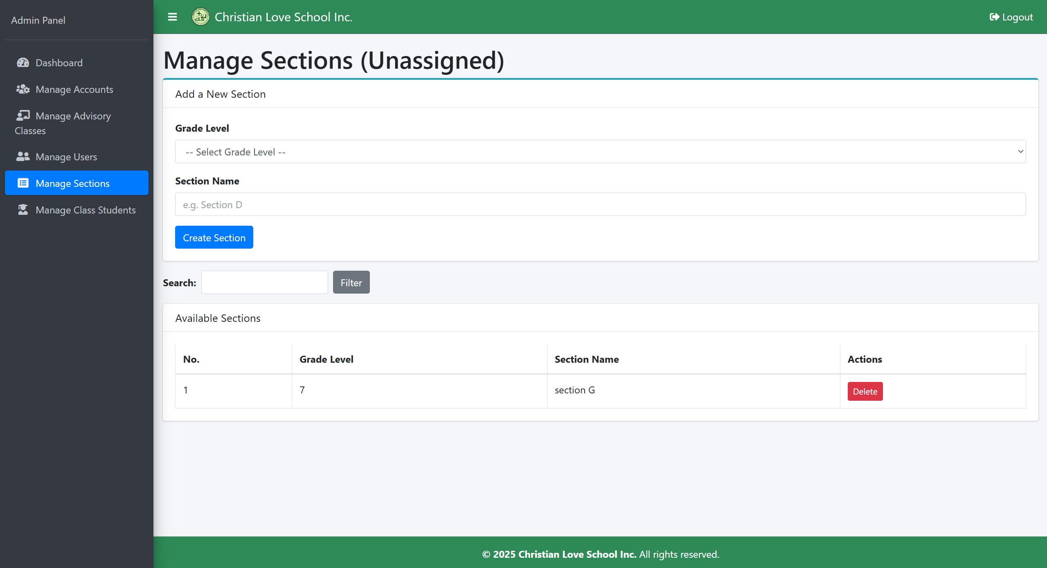Screen dimensions: 1047x568
Task: Click the Manage Users people icon
Action: pos(23,157)
